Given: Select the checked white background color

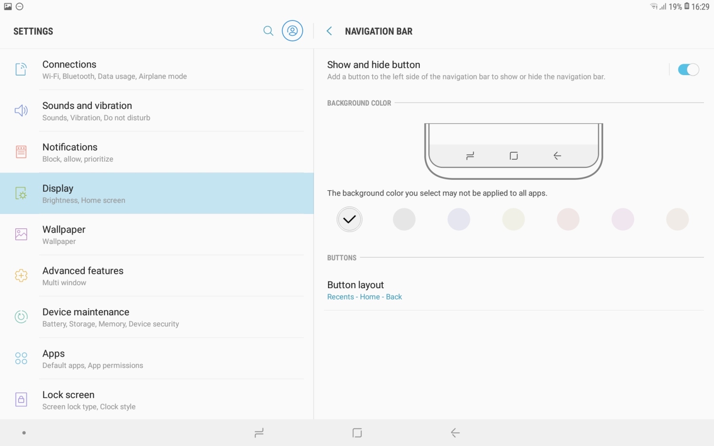Looking at the screenshot, I should click(x=349, y=219).
